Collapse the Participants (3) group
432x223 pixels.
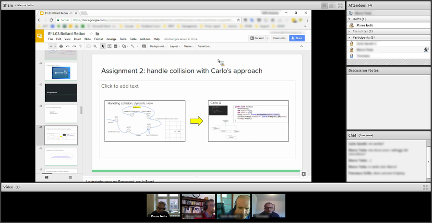point(349,37)
